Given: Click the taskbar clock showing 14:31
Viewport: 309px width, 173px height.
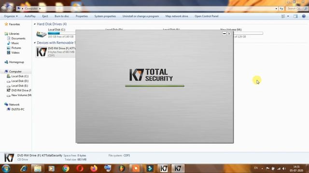Looking at the screenshot, I should click(296, 169).
